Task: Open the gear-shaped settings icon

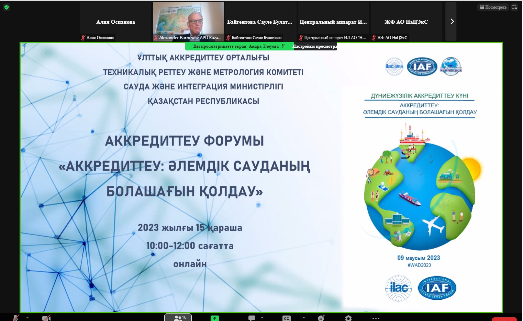Action: coord(348,318)
